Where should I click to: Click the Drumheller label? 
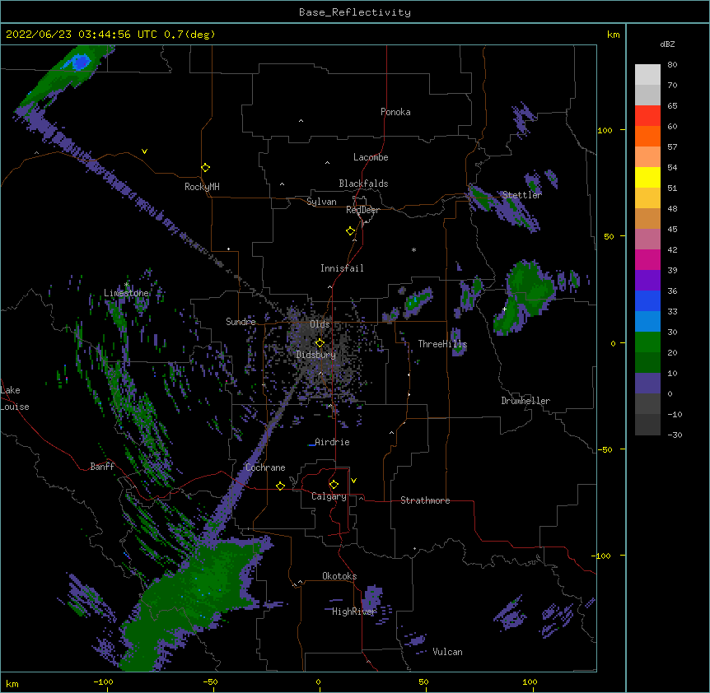pos(525,401)
